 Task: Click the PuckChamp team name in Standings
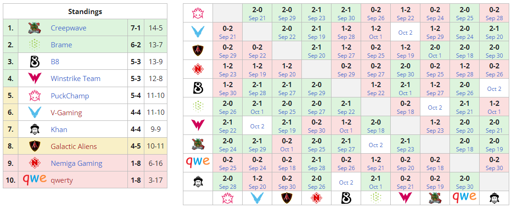click(70, 96)
